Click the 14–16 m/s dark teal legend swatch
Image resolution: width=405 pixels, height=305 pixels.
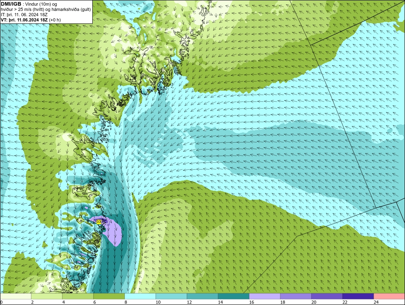point(234,296)
